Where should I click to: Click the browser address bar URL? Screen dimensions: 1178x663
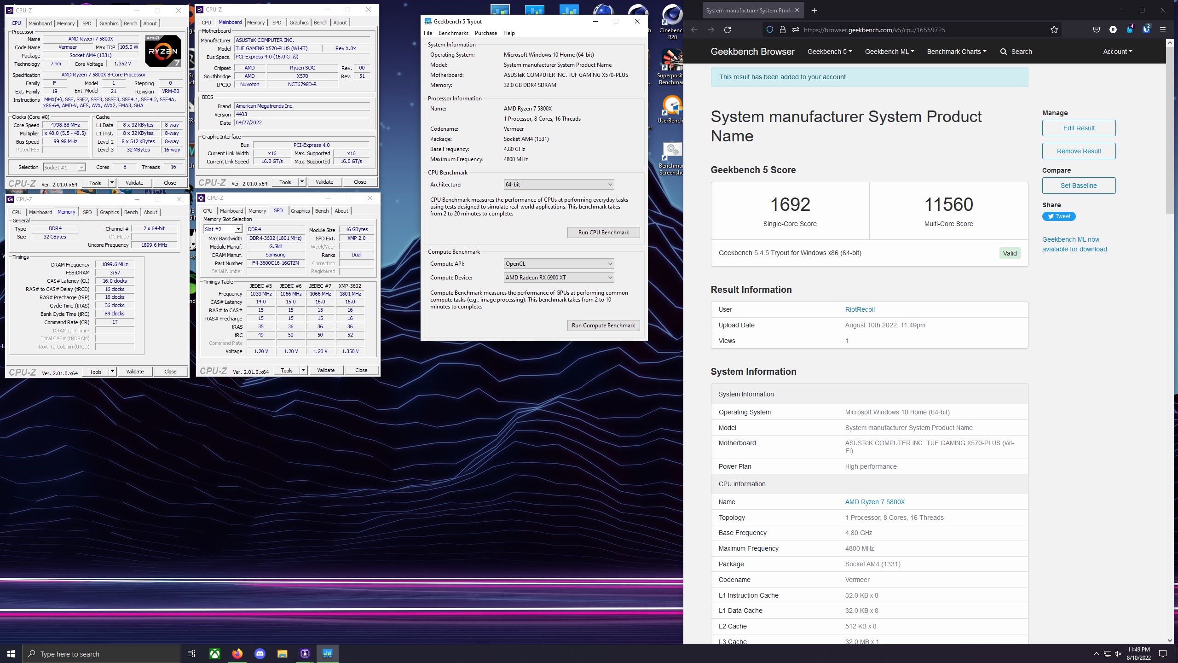pos(874,30)
